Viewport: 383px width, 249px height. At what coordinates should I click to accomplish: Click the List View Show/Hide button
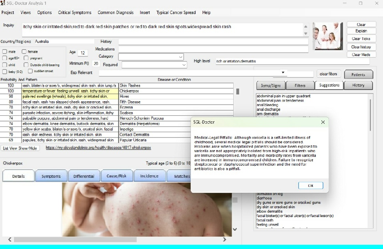click(x=20, y=148)
